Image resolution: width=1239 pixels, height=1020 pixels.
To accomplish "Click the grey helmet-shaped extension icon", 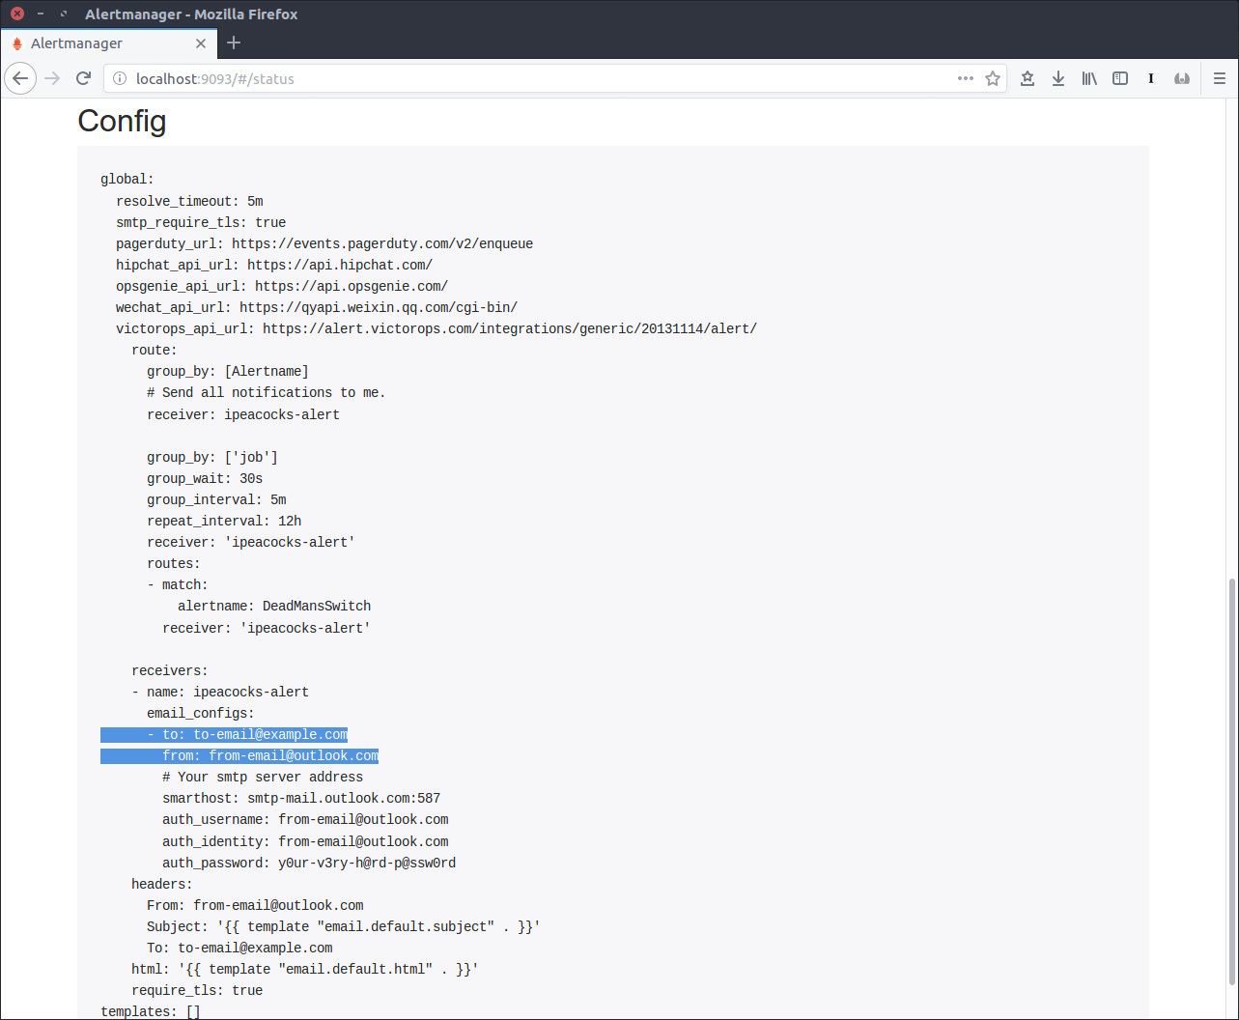I will [1182, 78].
